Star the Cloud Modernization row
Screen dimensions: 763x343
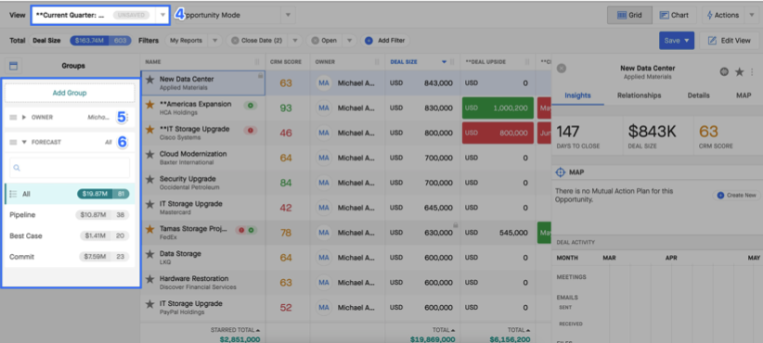(149, 154)
